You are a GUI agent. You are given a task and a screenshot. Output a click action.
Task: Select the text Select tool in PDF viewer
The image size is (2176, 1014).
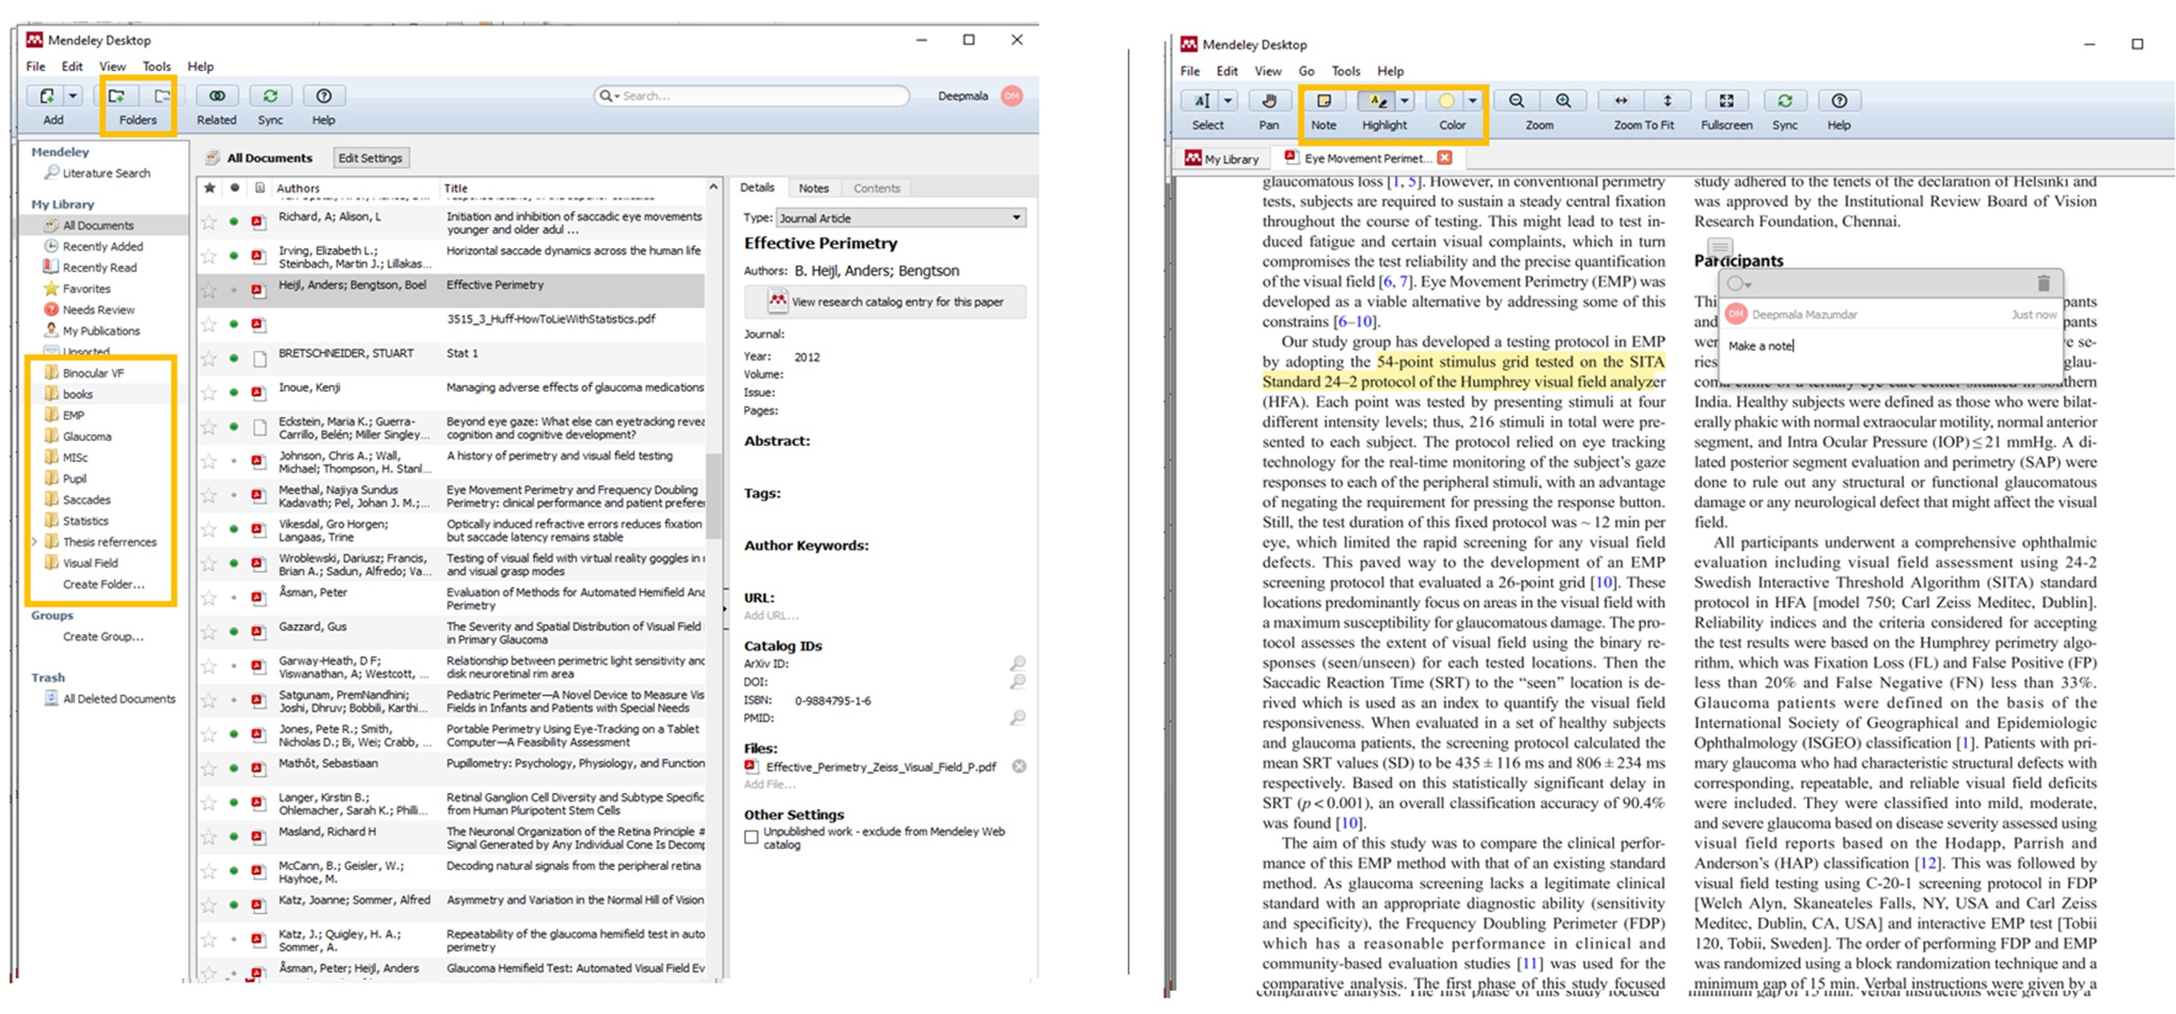[x=1202, y=102]
